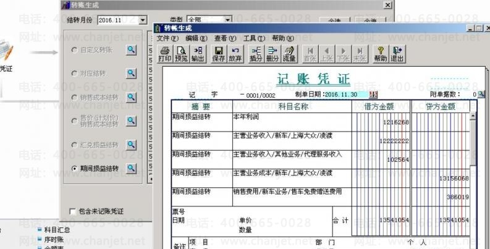490x249 pixels.
Task: Open 预览 preview from the toolbar
Action: 181,54
